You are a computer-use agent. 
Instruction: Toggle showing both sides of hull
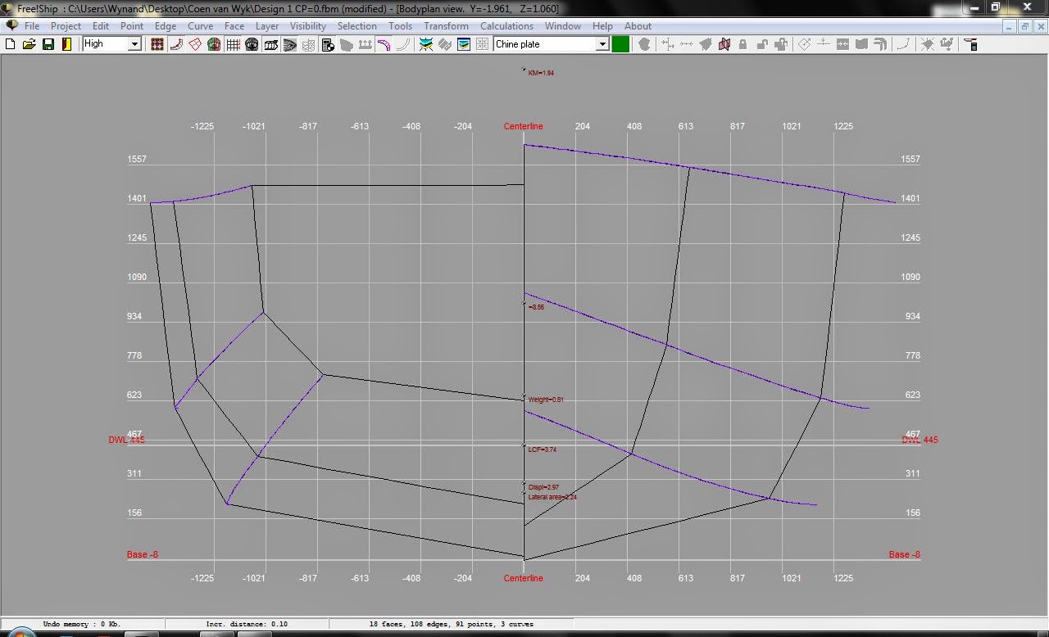click(x=214, y=44)
